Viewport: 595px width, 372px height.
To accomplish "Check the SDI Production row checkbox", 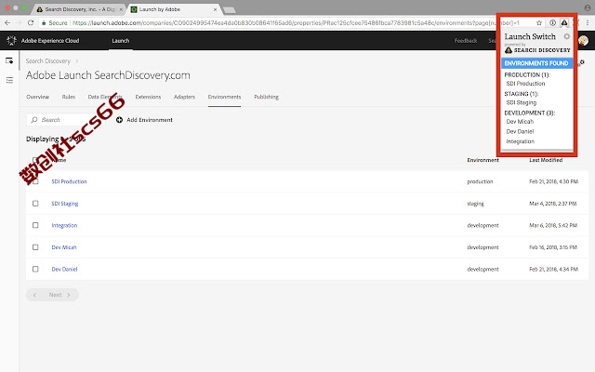I will point(35,181).
